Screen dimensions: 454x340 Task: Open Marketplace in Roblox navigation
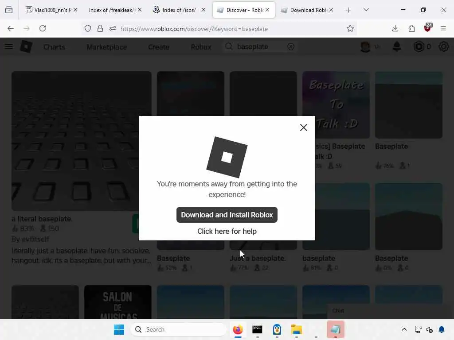[x=106, y=47]
